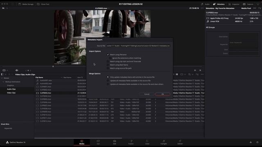Switch media pool to thumbnail view
Viewport: 262px width, 147px height.
(x=182, y=74)
